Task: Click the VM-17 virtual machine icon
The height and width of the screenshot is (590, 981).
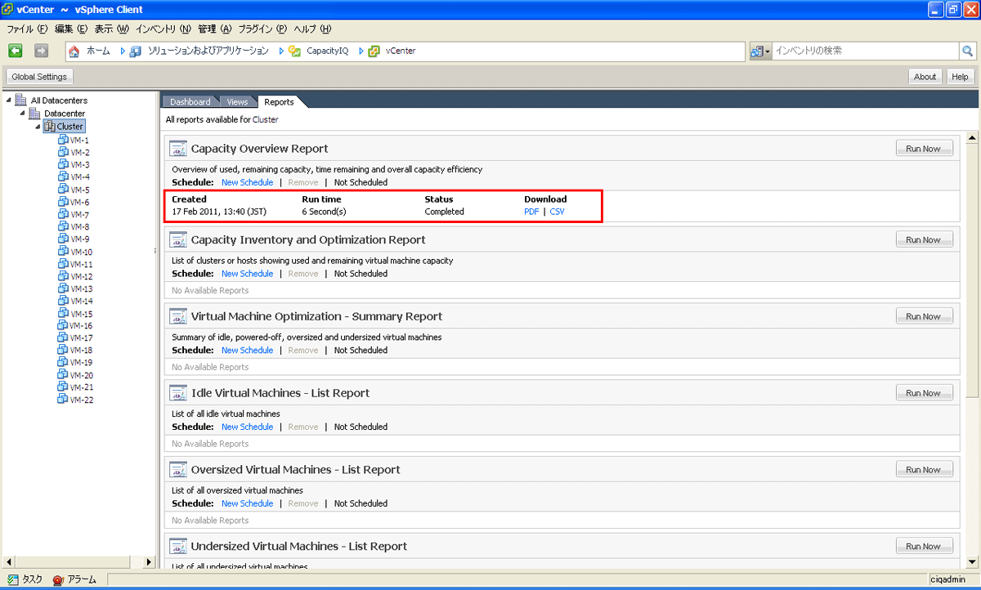Action: click(64, 337)
